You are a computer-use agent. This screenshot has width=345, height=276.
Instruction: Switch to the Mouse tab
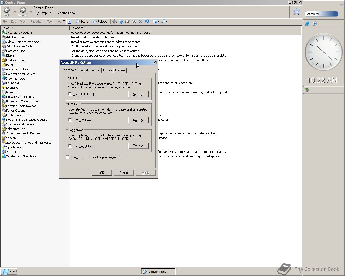click(108, 70)
